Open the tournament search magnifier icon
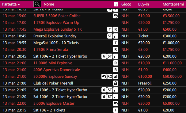This screenshot has height=113, width=186. (37, 4)
